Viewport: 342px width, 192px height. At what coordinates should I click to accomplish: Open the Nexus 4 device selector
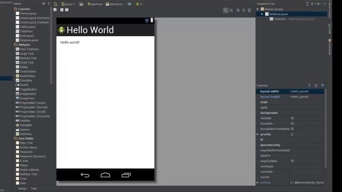68,4
